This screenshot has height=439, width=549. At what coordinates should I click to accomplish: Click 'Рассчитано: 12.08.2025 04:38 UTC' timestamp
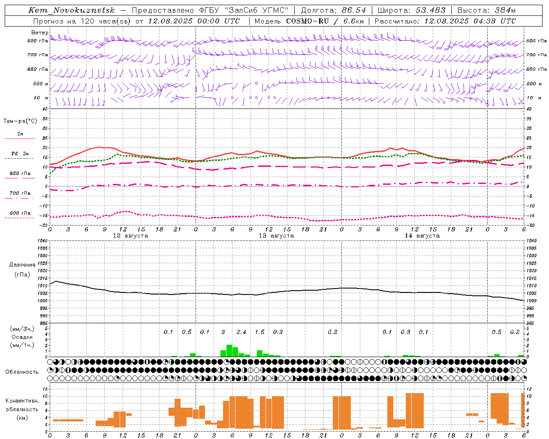pyautogui.click(x=445, y=21)
